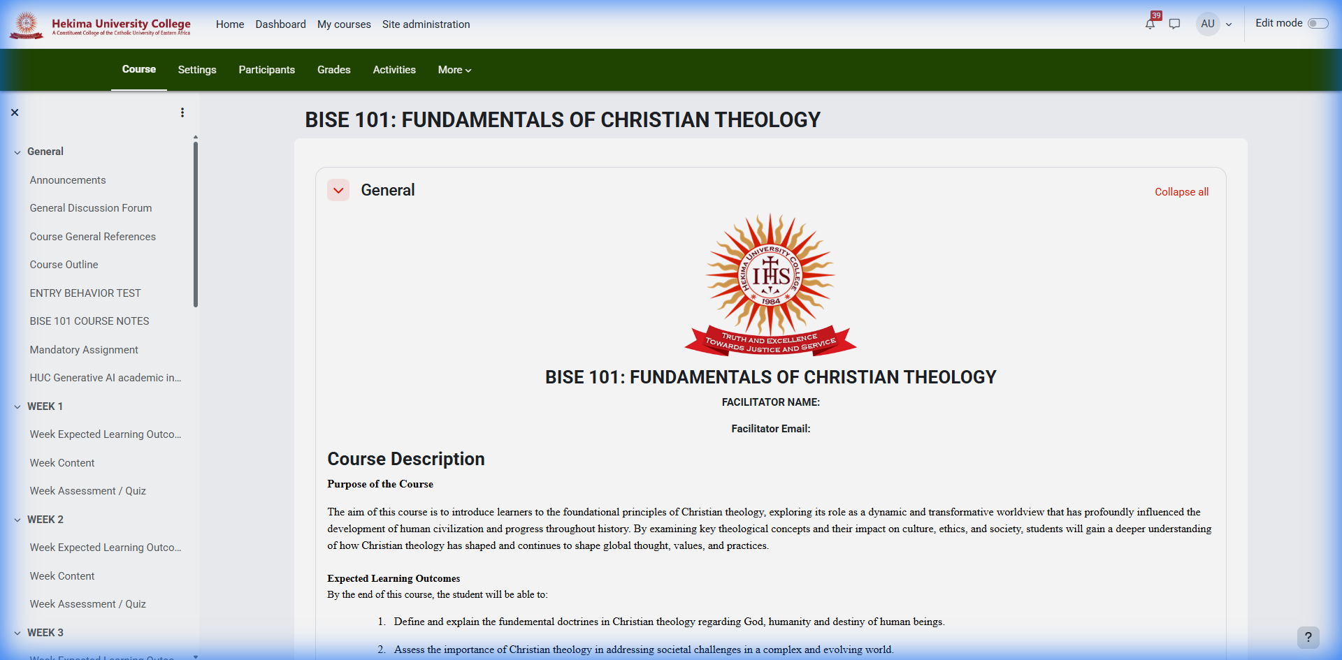Collapse WEEK 2 chevron in sidebar
This screenshot has width=1342, height=660.
point(17,520)
